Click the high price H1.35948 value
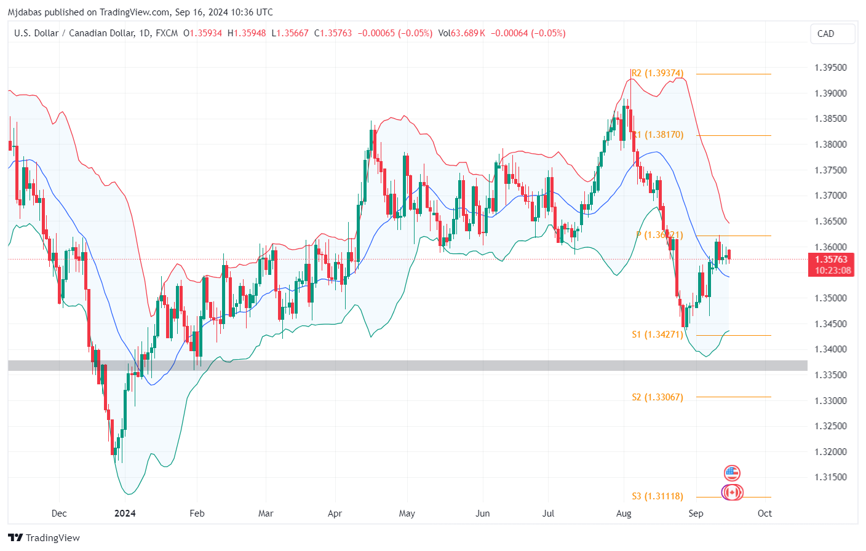 point(247,33)
